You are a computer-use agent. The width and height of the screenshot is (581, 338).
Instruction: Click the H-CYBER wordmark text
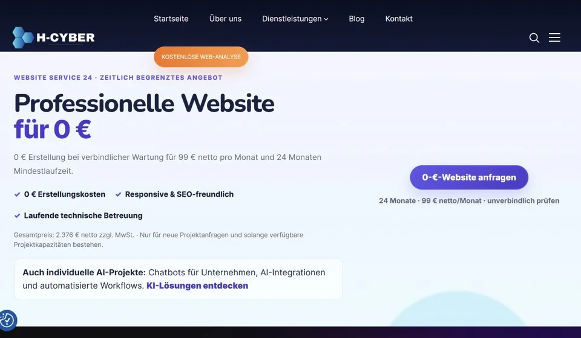tap(65, 37)
